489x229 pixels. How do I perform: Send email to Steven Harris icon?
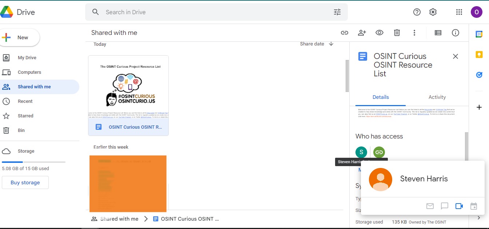pos(430,206)
